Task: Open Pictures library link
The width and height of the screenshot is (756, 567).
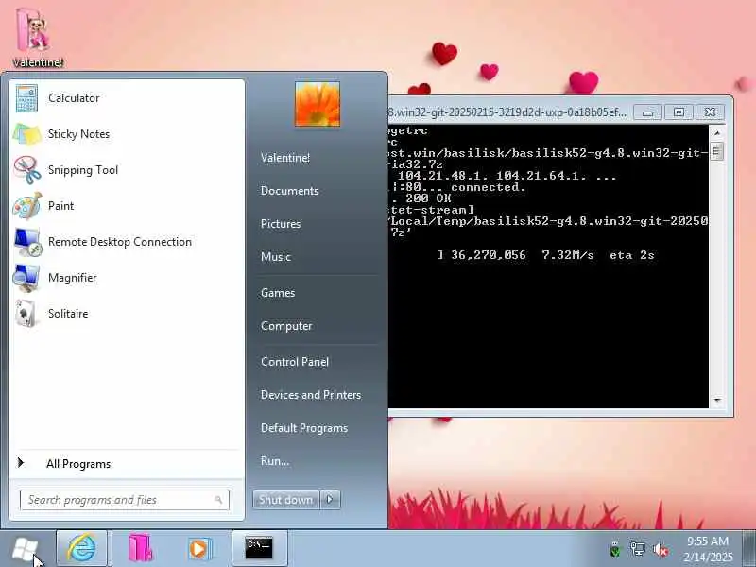Action: (281, 224)
